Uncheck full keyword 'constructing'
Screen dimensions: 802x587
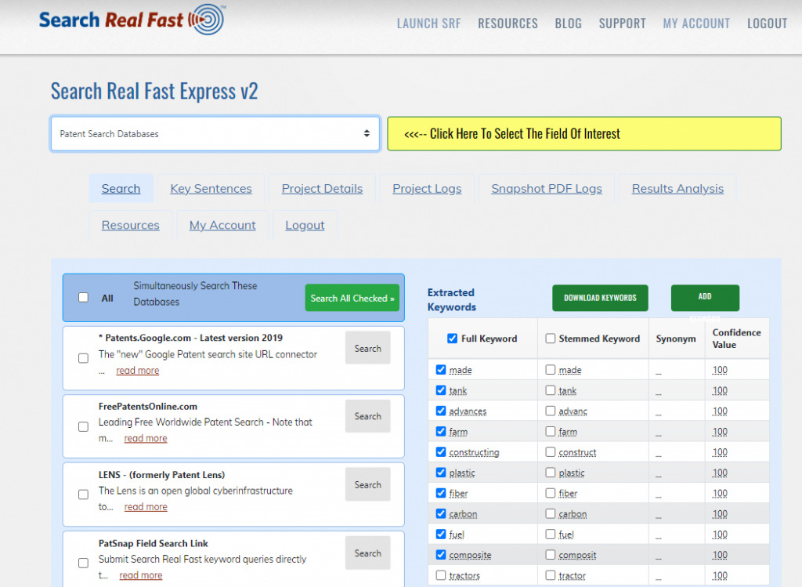tap(441, 452)
